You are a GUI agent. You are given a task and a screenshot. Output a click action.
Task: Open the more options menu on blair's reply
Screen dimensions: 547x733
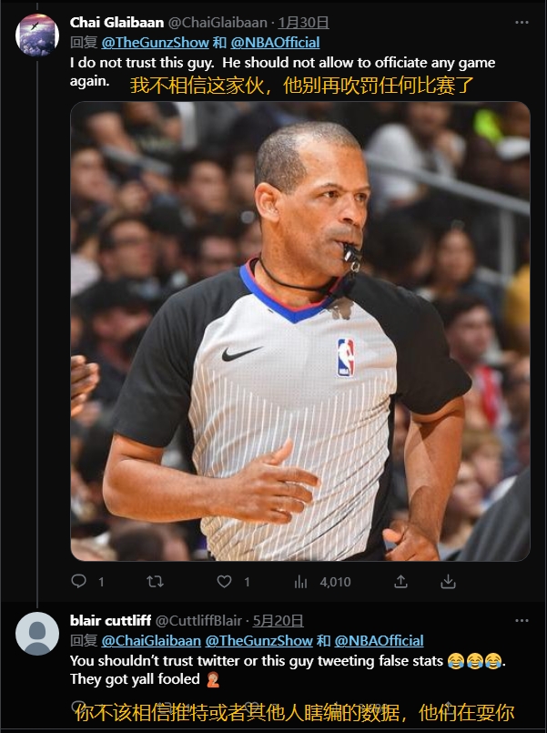(x=521, y=620)
